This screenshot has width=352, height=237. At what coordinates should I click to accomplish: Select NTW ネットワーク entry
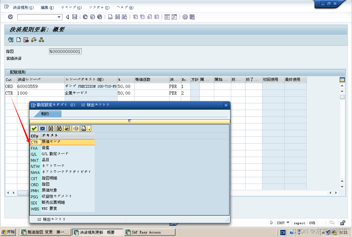click(x=62, y=166)
